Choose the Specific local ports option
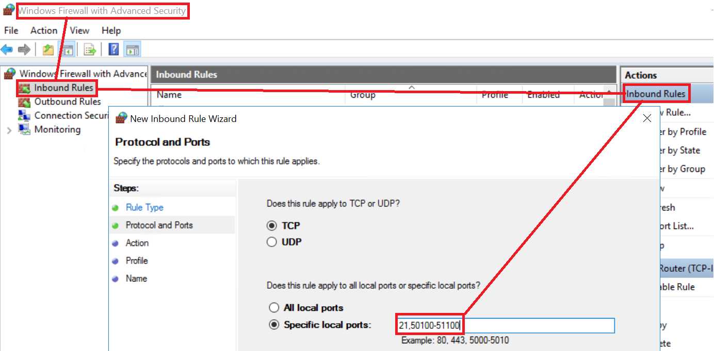Screen dimensions: 714x351 [274, 325]
